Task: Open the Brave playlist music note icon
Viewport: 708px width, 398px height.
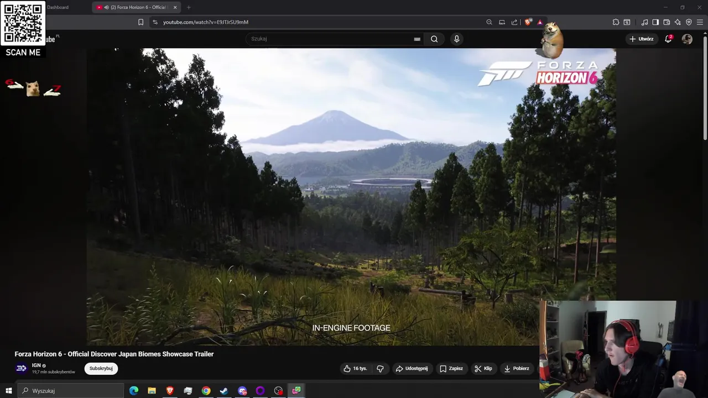Action: click(644, 22)
